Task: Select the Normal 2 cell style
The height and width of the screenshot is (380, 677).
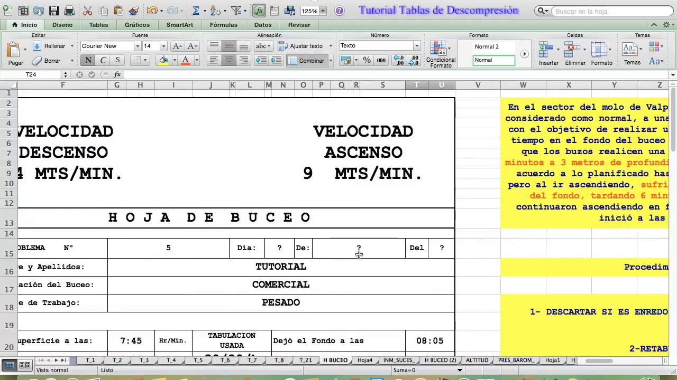Action: (494, 46)
